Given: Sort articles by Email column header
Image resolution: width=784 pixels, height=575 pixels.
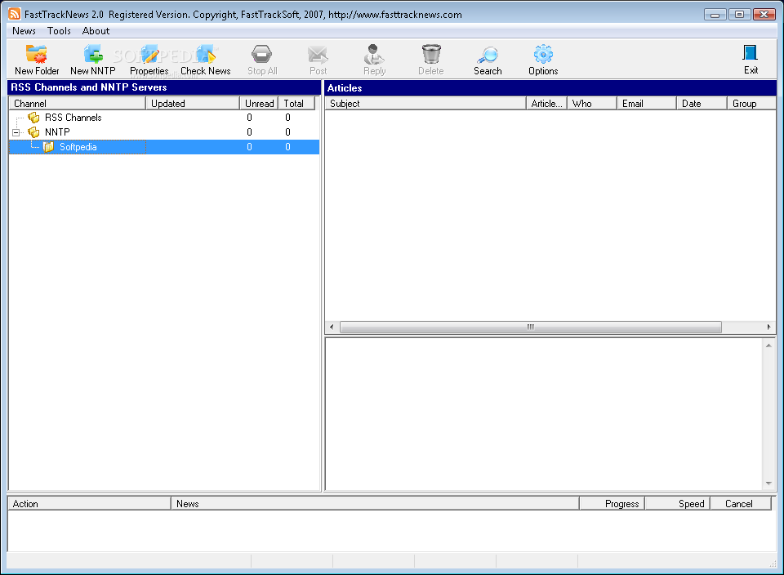Looking at the screenshot, I should coord(647,104).
